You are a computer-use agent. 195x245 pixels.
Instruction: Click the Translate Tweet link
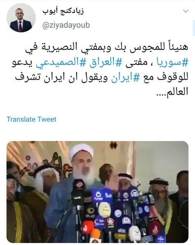point(31,119)
